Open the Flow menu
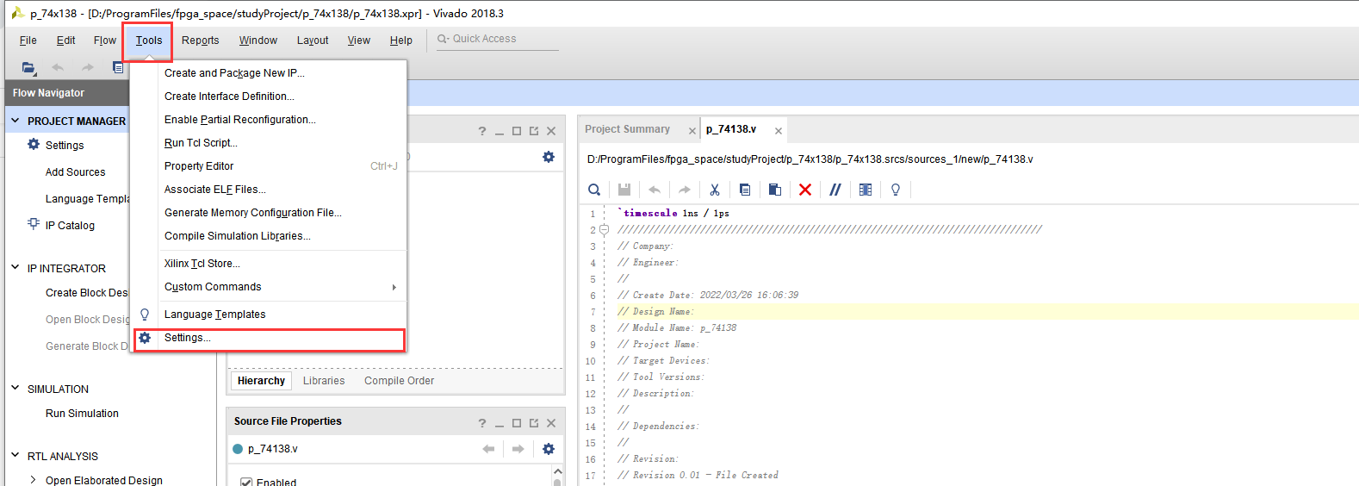Image resolution: width=1359 pixels, height=486 pixels. [105, 40]
